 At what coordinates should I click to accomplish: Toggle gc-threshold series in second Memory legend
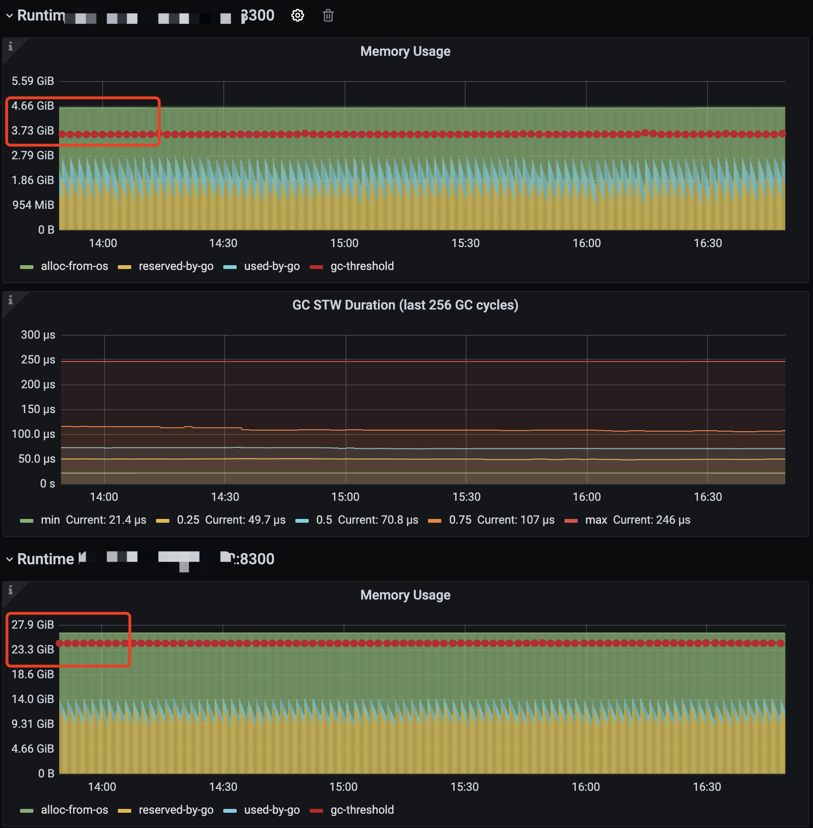tap(362, 810)
